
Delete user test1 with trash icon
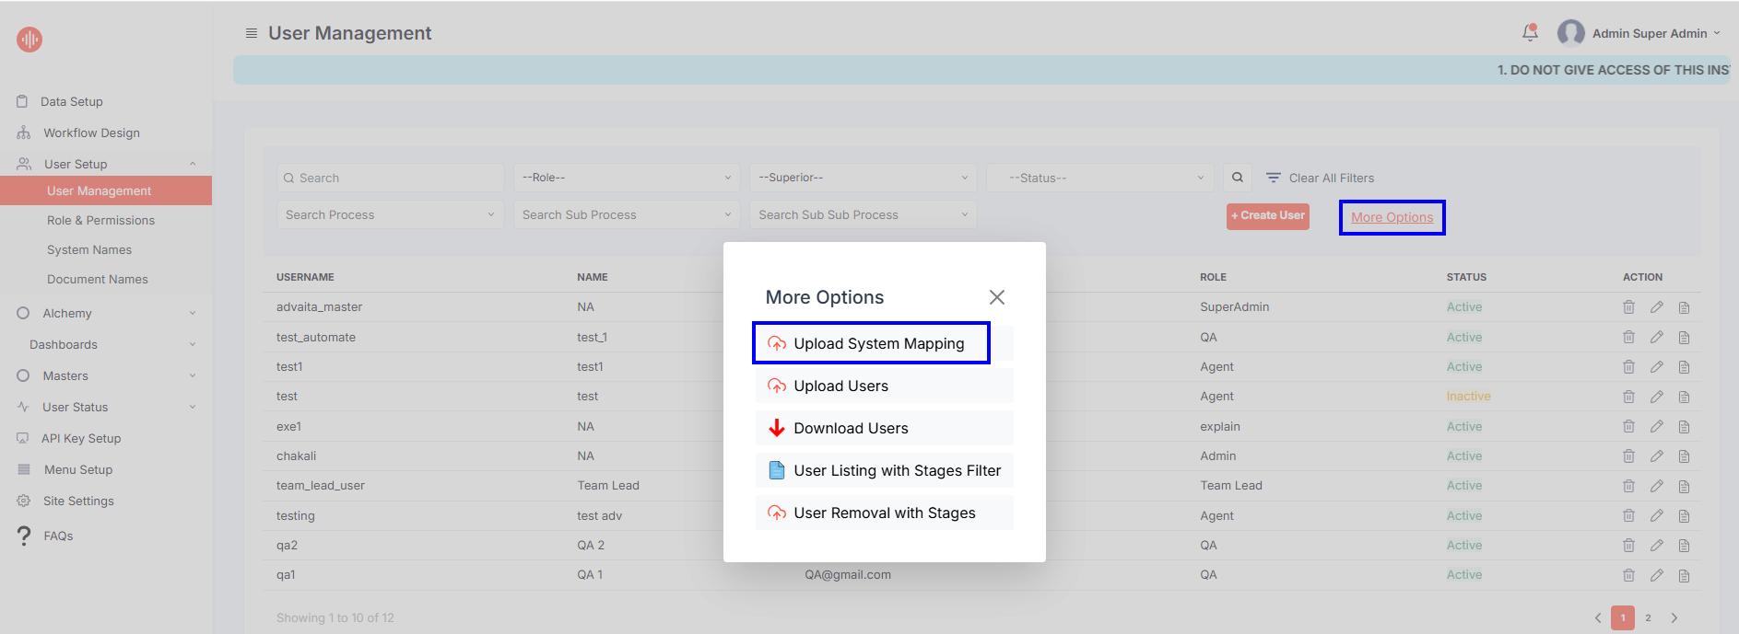pyautogui.click(x=1628, y=366)
